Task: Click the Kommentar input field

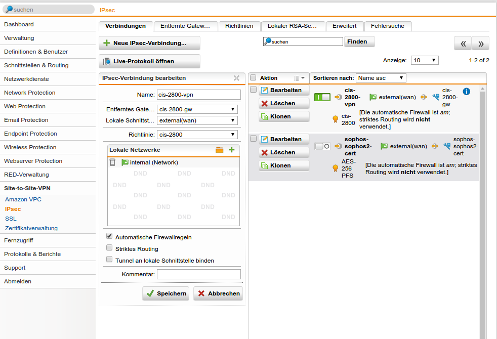Action: click(198, 274)
